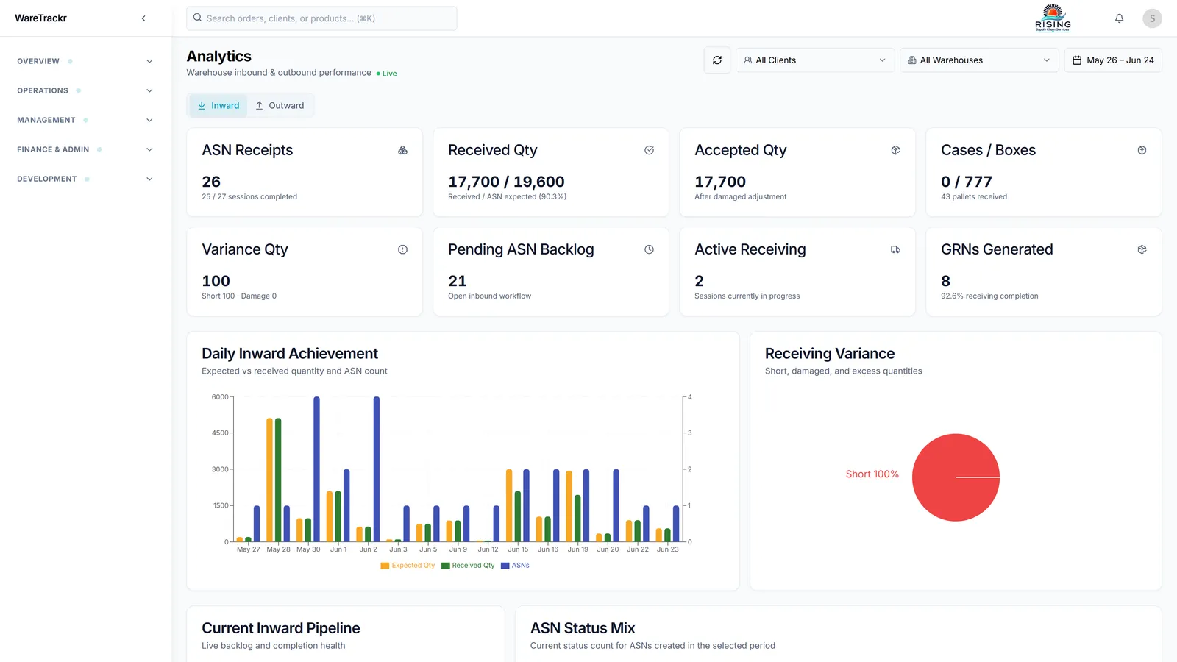Expand the Finance & Admin section

[x=85, y=149]
